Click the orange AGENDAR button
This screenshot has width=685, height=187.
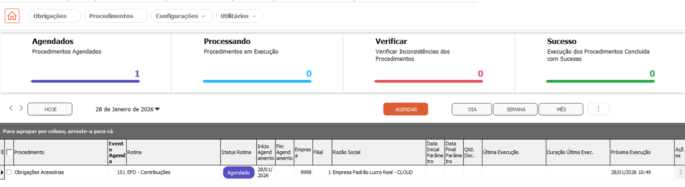point(406,109)
